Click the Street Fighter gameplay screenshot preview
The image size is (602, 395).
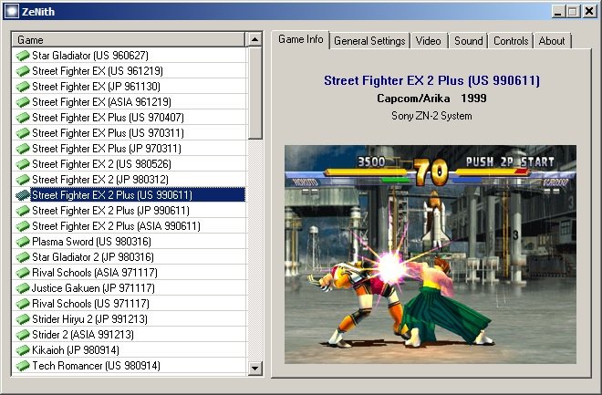tap(430, 255)
